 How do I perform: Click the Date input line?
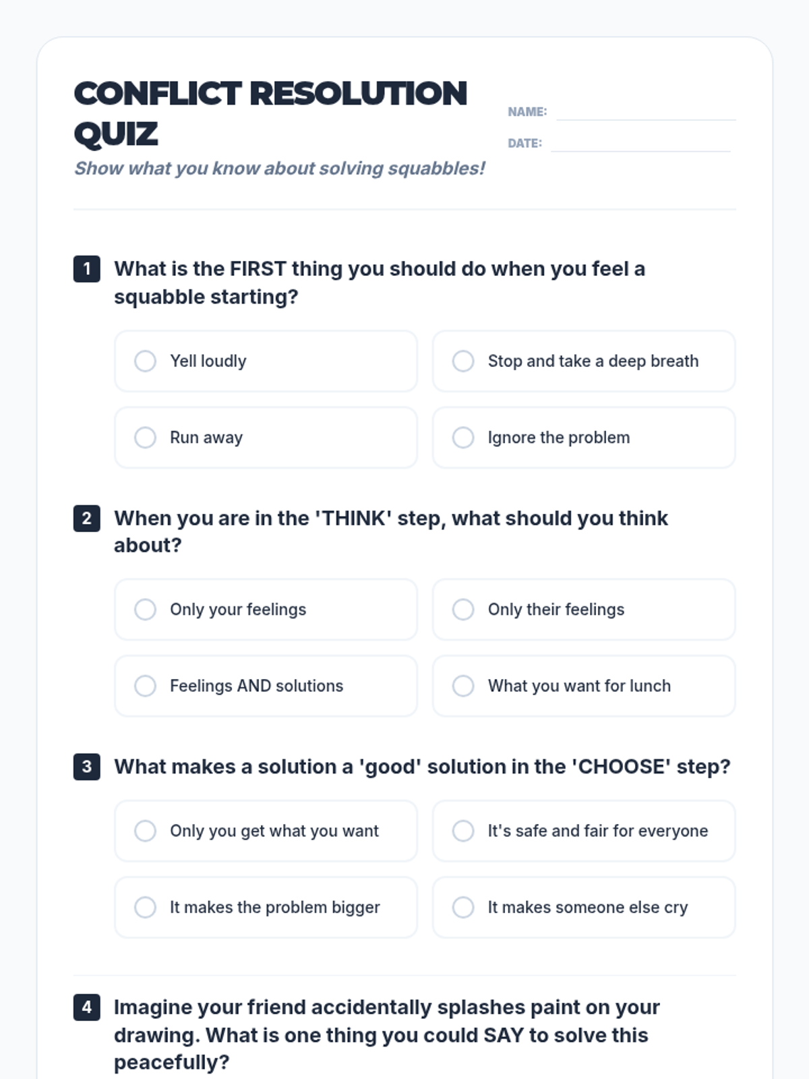point(640,143)
